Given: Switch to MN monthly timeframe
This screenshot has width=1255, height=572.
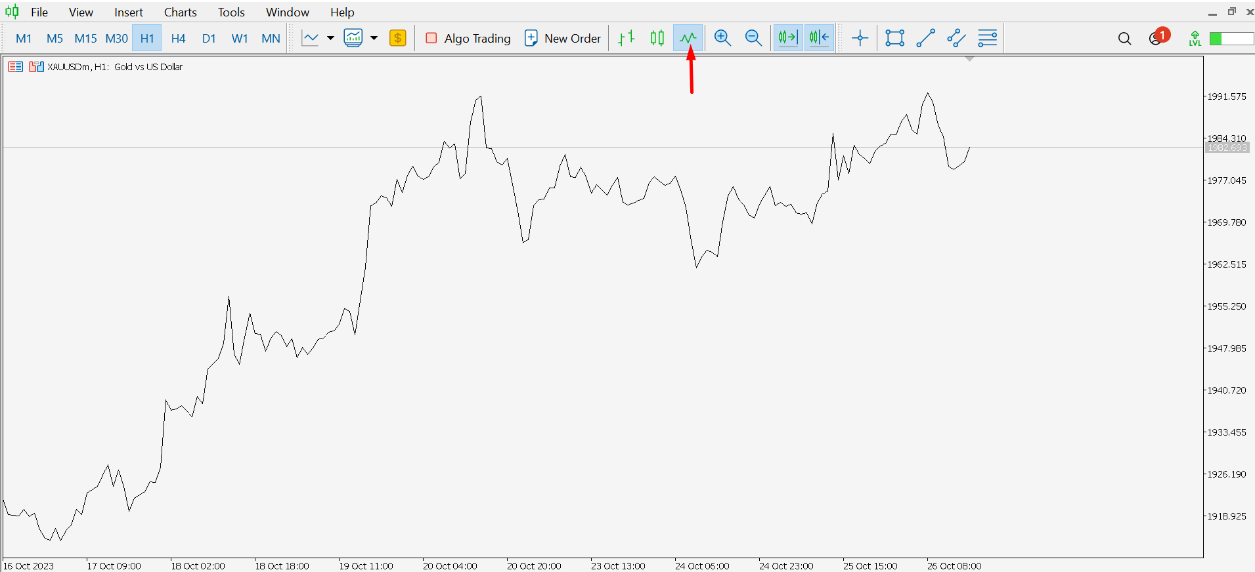Looking at the screenshot, I should click(271, 38).
